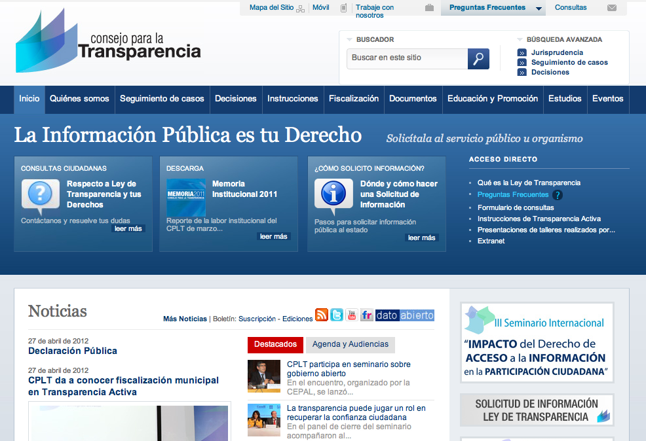Click the question mark icon in Consultas Ciudadanas

40,194
